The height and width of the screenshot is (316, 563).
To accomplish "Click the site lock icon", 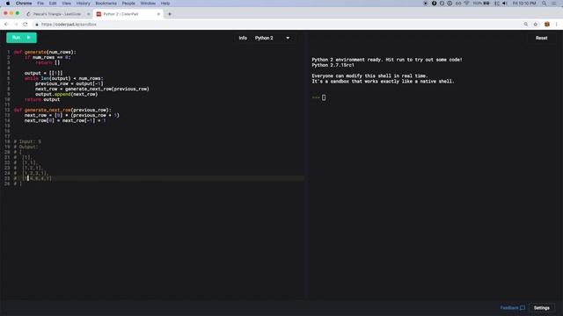I will (37, 25).
